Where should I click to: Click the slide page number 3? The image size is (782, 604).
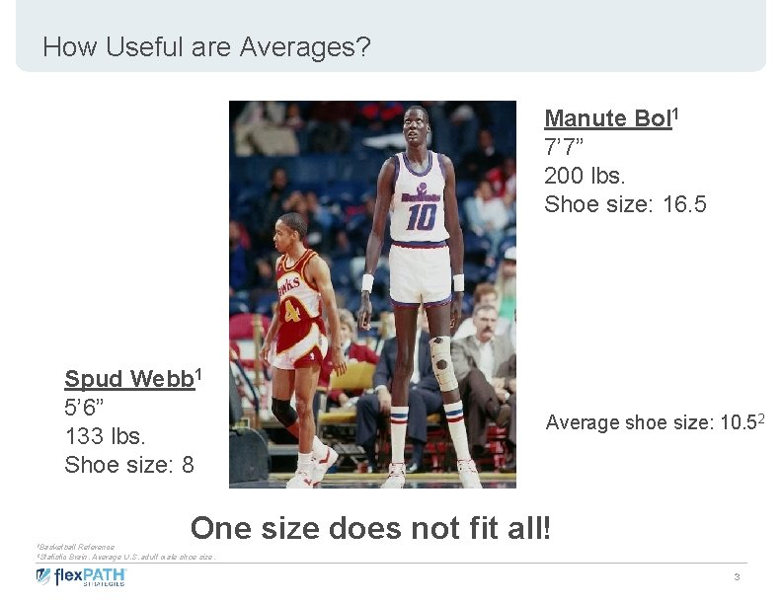pos(737,577)
